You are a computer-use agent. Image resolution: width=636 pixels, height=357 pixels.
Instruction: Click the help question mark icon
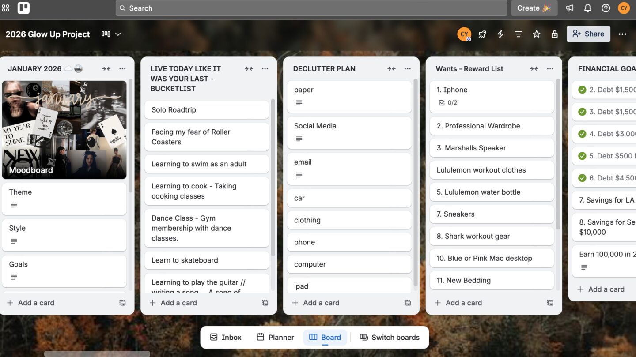(606, 8)
